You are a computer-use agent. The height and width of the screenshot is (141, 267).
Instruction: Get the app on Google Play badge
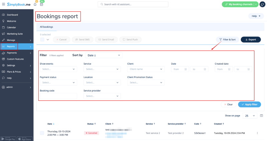coord(8,139)
